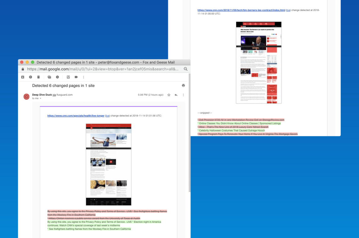Click the struck-through 'Dell Precision 5720' line
359x238 pixels.
tap(241, 120)
